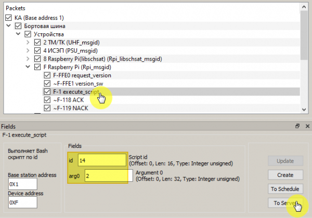
Task: Uncheck the F-1 execute_script checkbox
Action: coord(47,92)
